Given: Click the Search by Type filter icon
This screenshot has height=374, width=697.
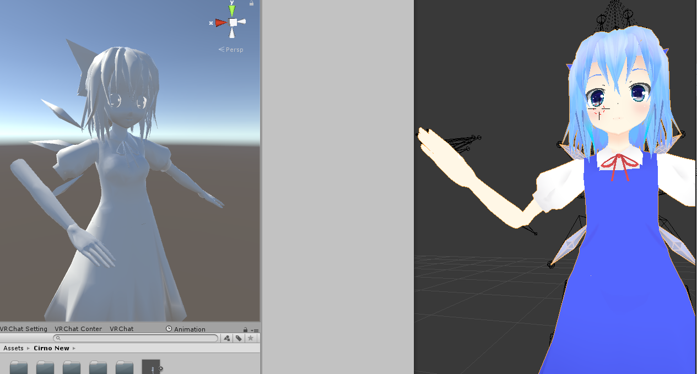Looking at the screenshot, I should tap(228, 338).
